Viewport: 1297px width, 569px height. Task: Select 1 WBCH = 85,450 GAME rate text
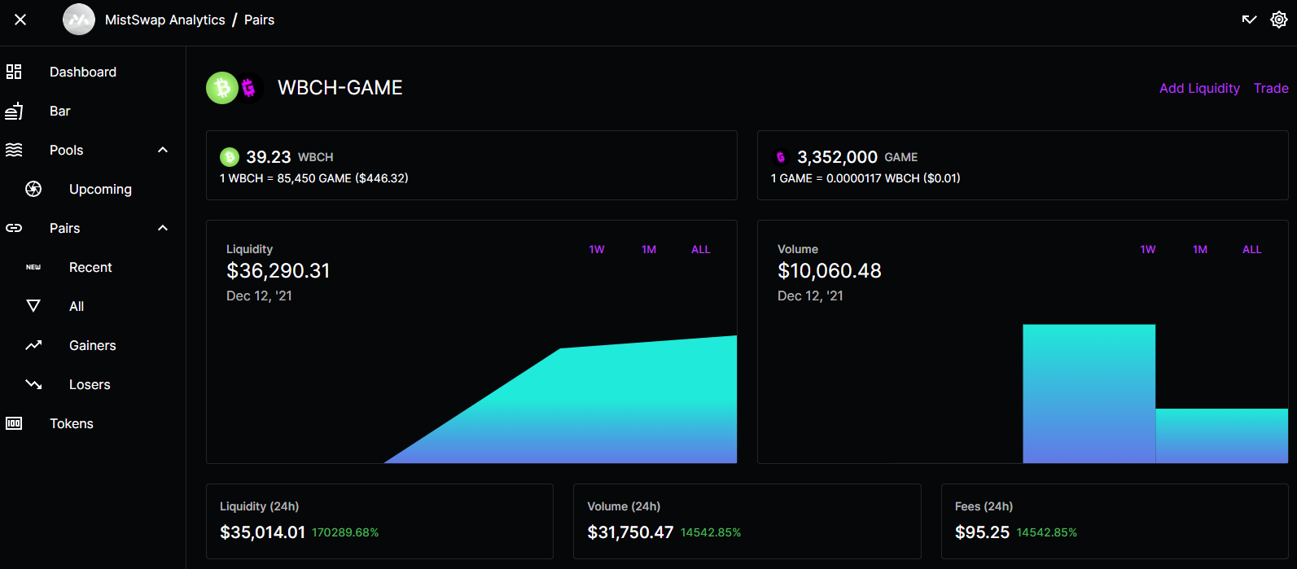click(x=313, y=178)
